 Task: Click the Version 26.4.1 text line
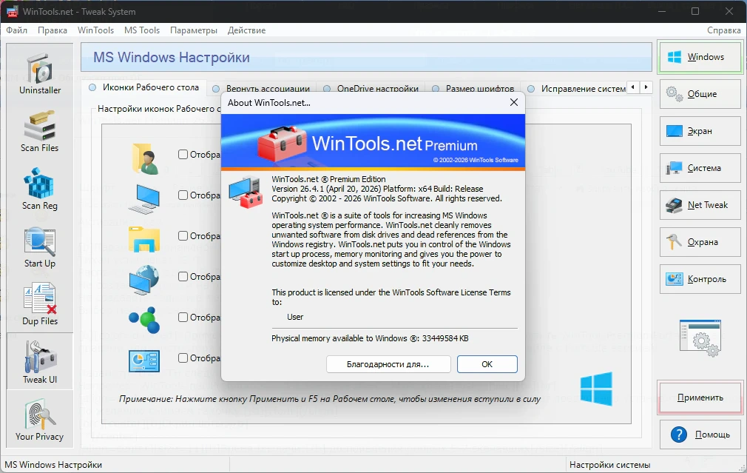(x=377, y=189)
